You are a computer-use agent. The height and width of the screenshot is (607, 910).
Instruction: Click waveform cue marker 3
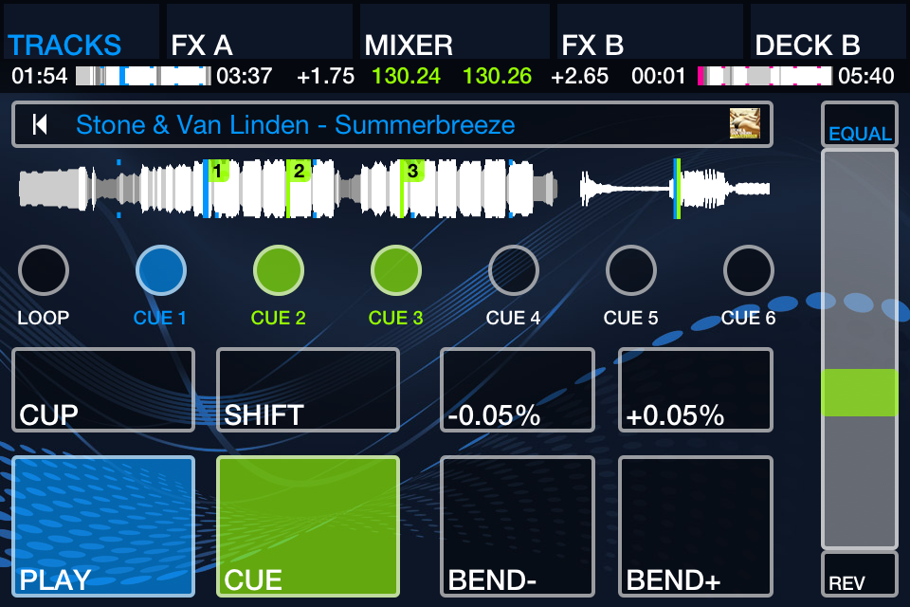pos(412,172)
